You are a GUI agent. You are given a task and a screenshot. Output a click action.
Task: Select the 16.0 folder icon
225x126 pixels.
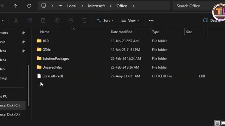(39, 41)
